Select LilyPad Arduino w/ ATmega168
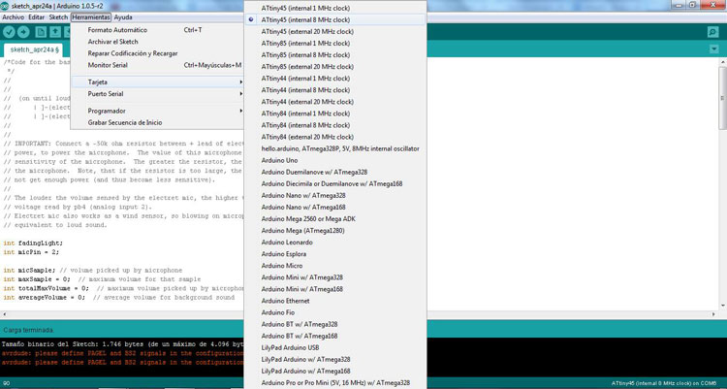Screen dimensions: 727x389 click(334, 371)
